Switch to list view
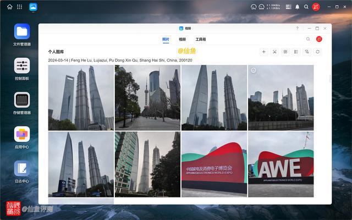The width and height of the screenshot is (352, 220). point(296,52)
